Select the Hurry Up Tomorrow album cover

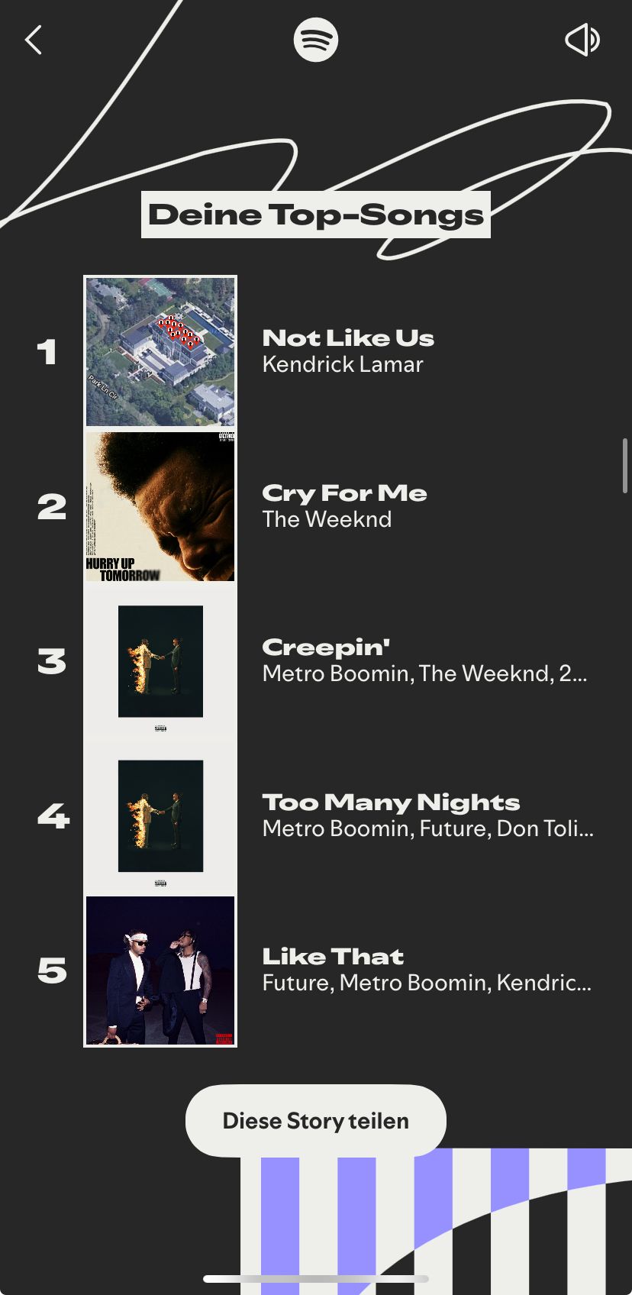[160, 507]
